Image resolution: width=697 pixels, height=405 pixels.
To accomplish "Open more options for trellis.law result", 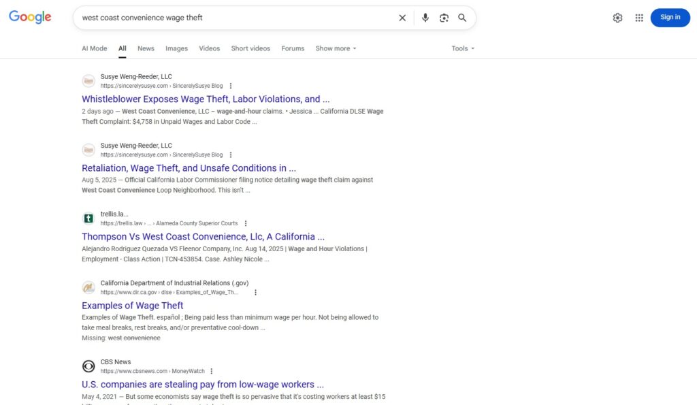I will (245, 223).
